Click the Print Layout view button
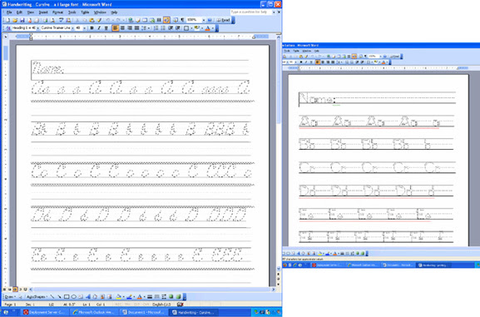The height and width of the screenshot is (317, 480). click(x=15, y=290)
